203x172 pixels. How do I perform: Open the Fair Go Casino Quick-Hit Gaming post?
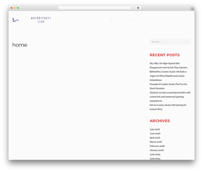[168, 107]
